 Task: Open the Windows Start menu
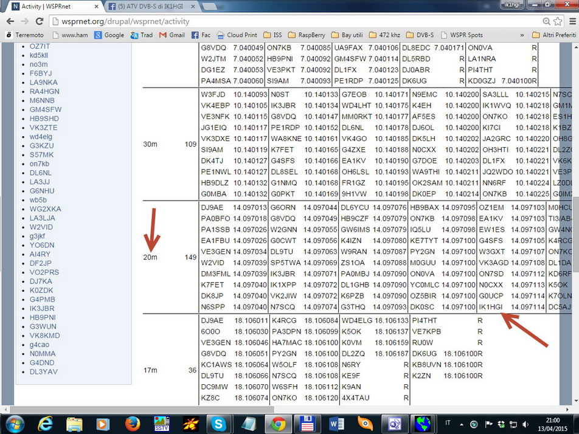pos(15,424)
